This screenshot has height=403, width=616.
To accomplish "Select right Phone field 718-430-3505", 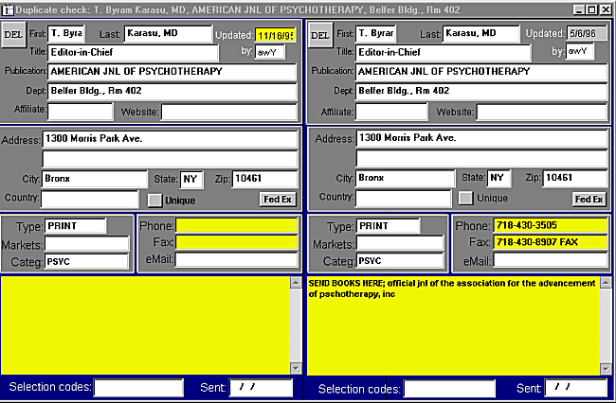I will coord(546,226).
